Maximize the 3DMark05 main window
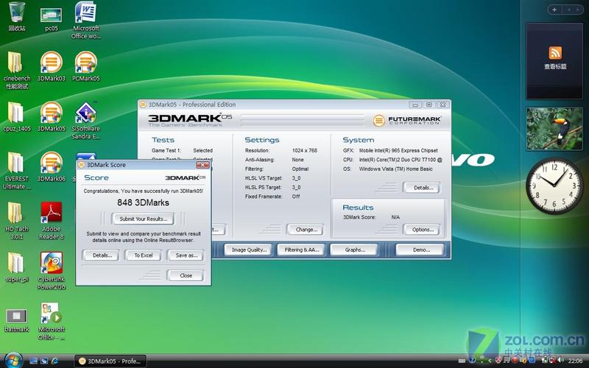The width and height of the screenshot is (589, 368). [429, 105]
